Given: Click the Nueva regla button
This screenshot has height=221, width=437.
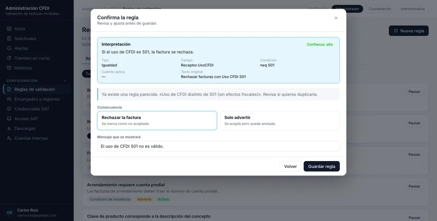Looking at the screenshot, I should (409, 31).
